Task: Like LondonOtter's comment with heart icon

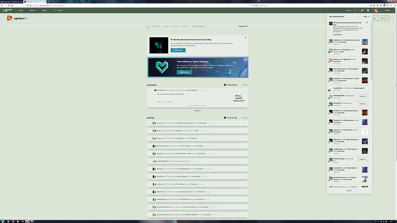Action: tap(163, 102)
